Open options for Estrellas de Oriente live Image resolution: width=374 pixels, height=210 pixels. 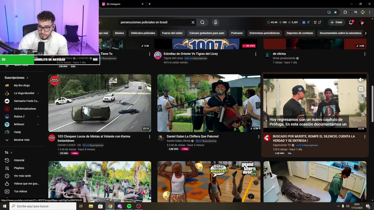point(256,54)
